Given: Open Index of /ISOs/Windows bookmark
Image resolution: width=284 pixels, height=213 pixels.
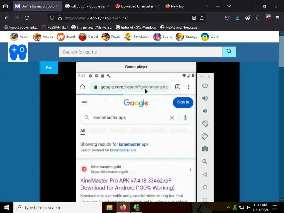Looking at the screenshot, I should [x=136, y=27].
